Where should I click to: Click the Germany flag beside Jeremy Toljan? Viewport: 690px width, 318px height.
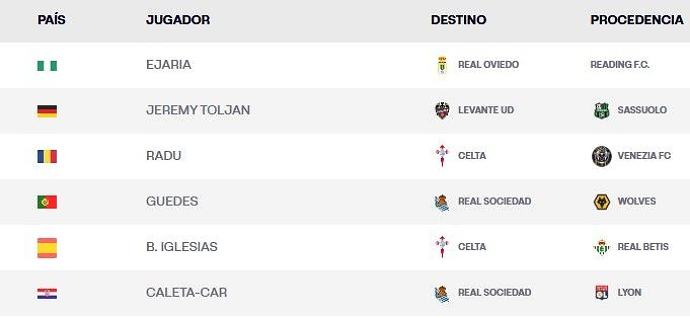tap(47, 111)
